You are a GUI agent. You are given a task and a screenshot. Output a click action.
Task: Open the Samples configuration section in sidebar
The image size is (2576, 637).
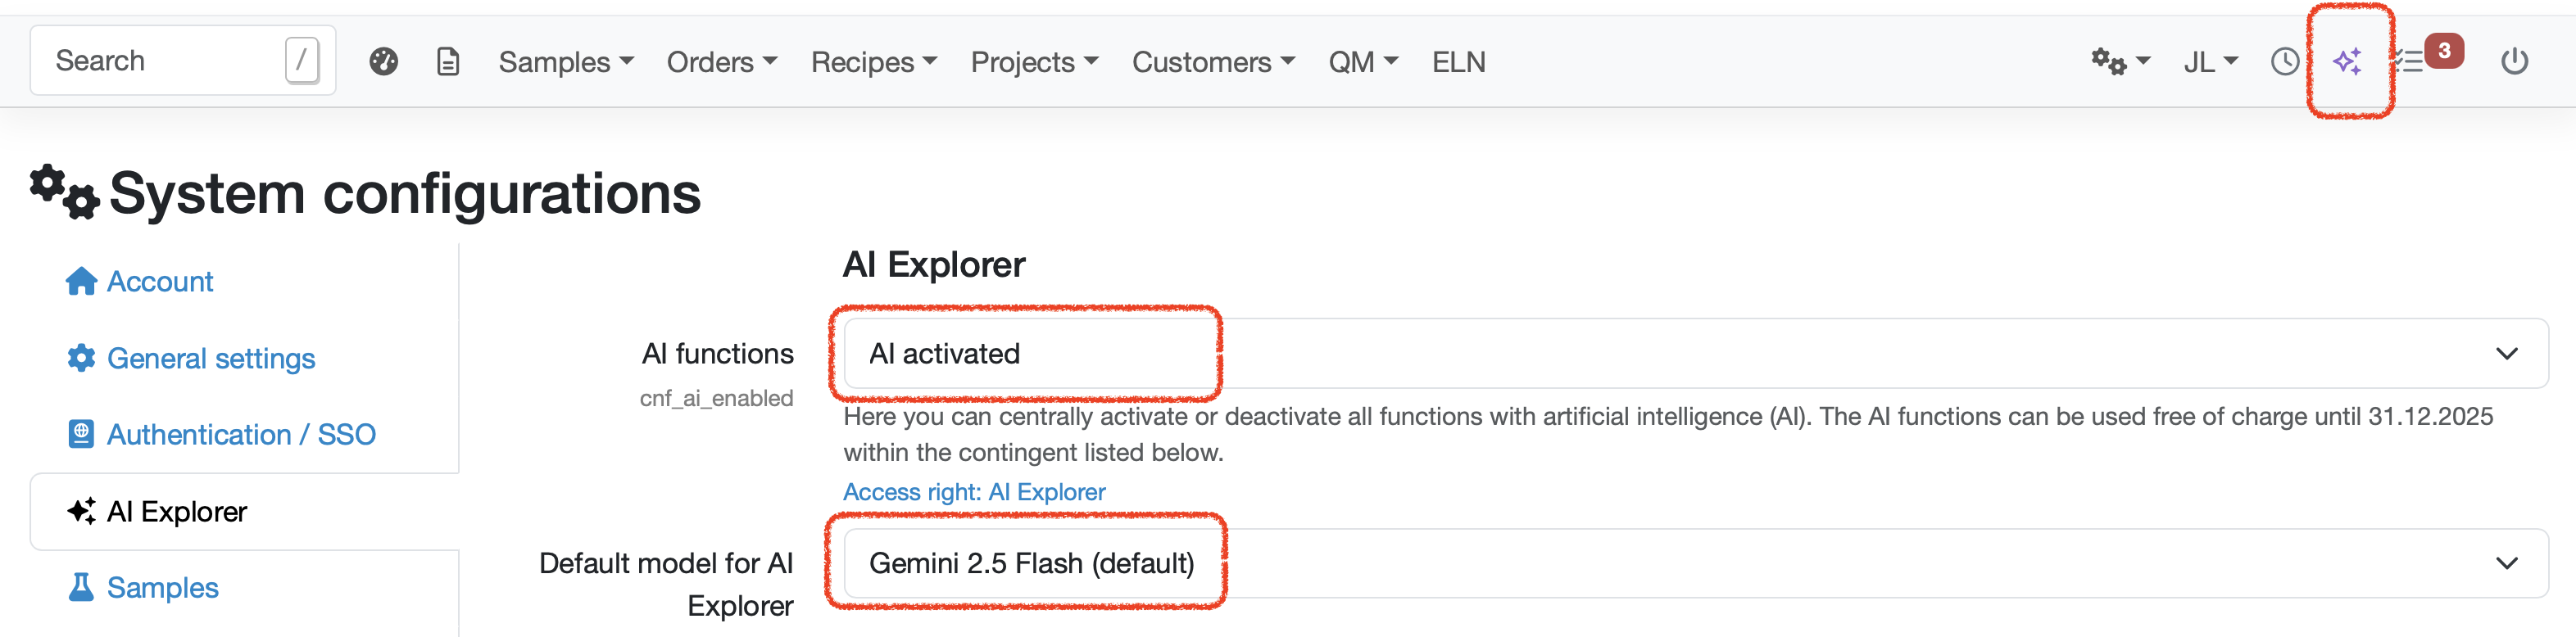point(162,588)
